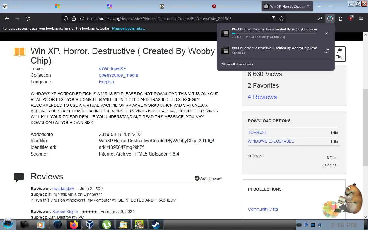The height and width of the screenshot is (230, 368).
Task: Open the Community Data collection link
Action: coord(263,209)
